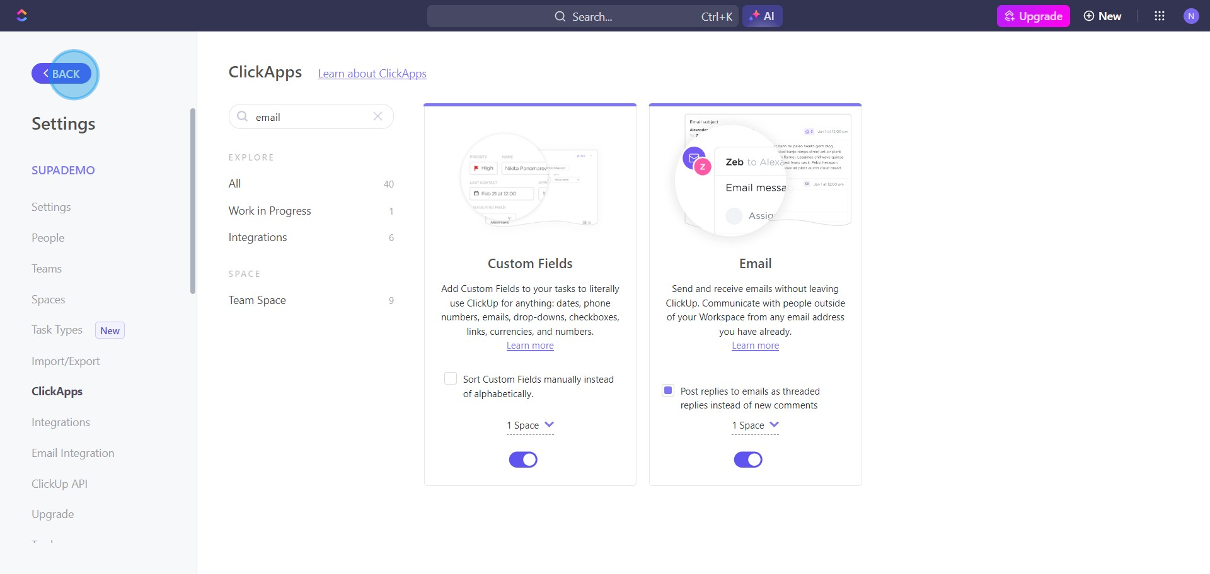Open ClickUp API in the sidebar
The height and width of the screenshot is (574, 1210).
pos(59,484)
